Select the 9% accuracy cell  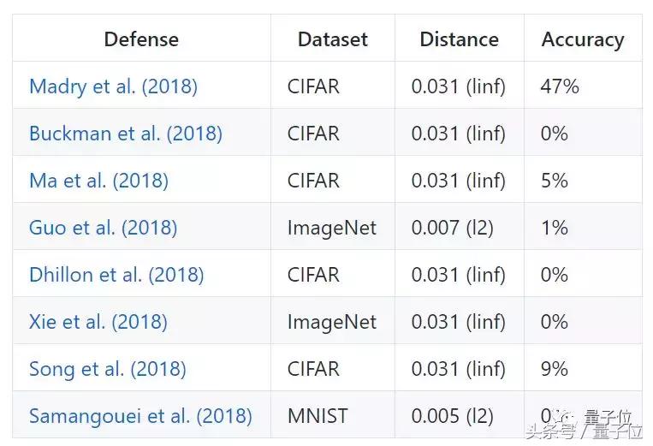tap(555, 369)
